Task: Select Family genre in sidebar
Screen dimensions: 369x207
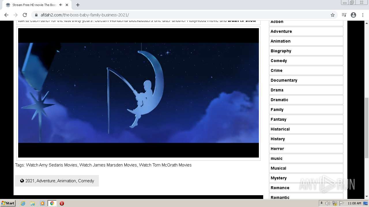Action: [306, 110]
